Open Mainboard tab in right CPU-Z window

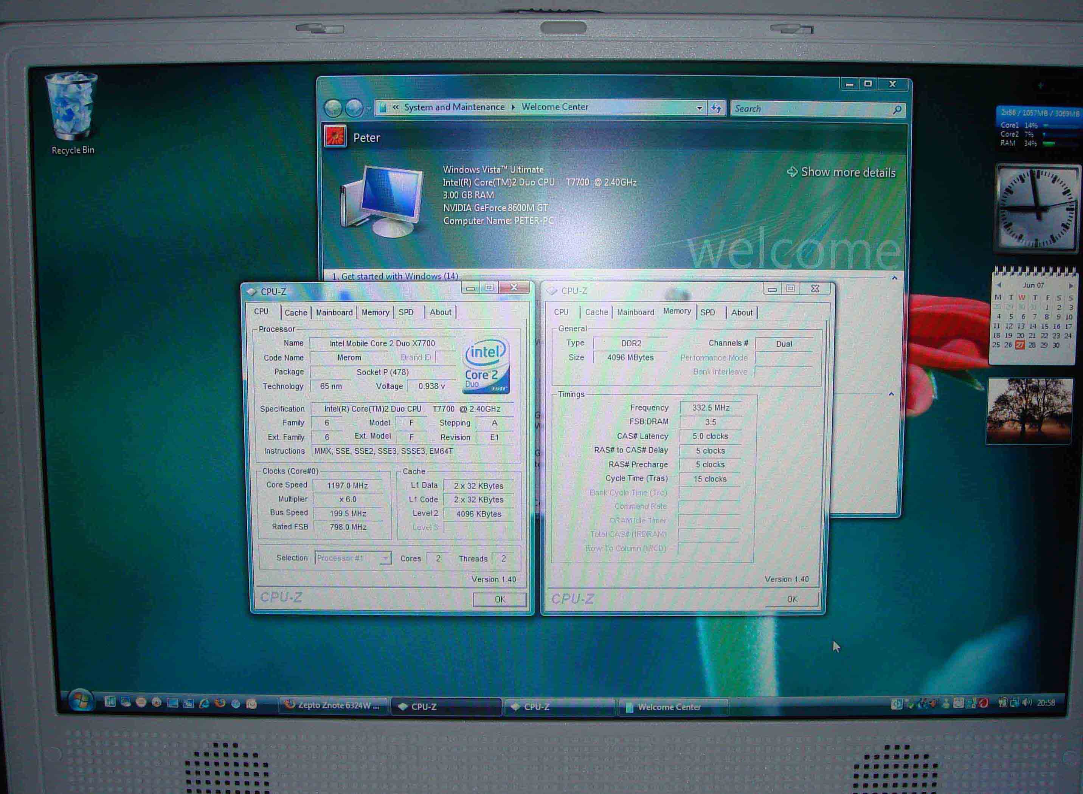point(636,312)
